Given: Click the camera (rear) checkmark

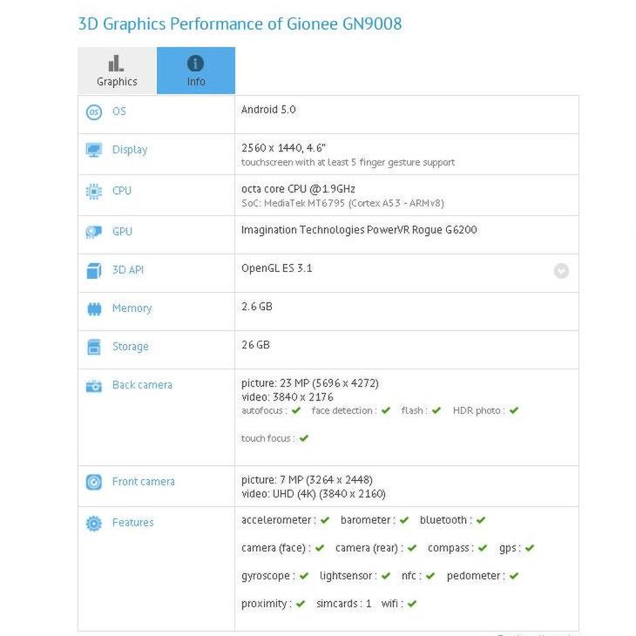Looking at the screenshot, I should point(412,548).
